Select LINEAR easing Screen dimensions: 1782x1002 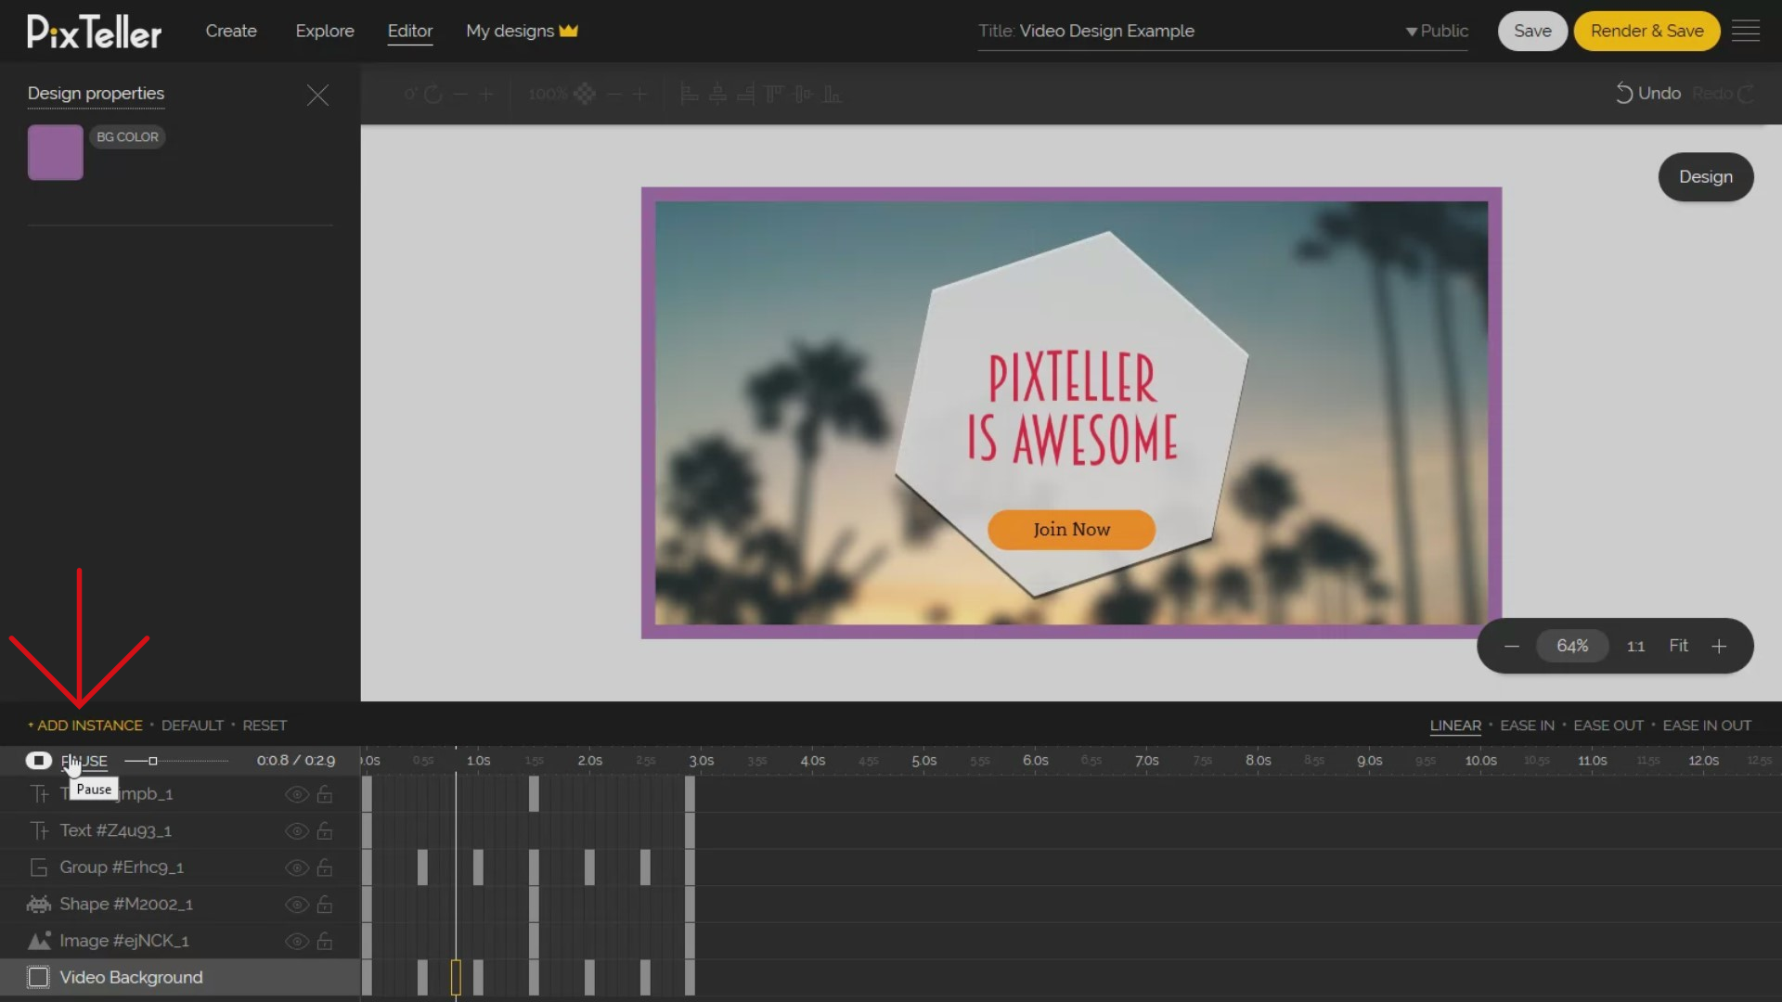(x=1455, y=726)
